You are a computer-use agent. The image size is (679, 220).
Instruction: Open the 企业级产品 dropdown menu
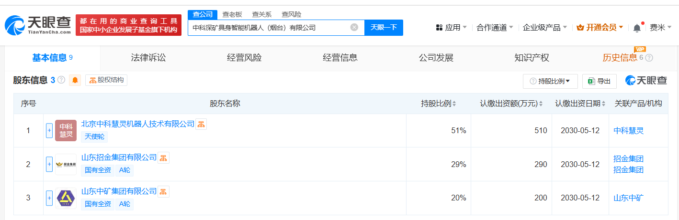click(544, 28)
